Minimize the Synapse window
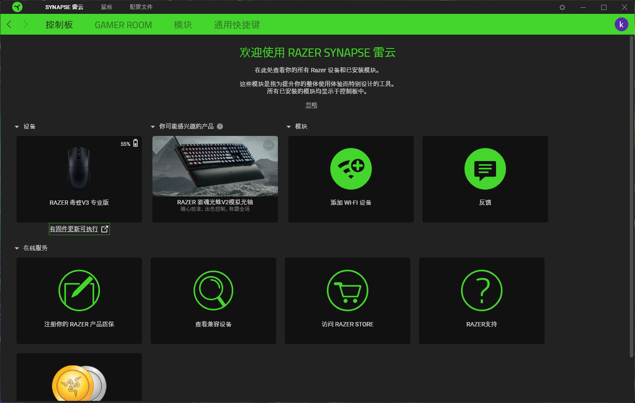The width and height of the screenshot is (635, 403). pos(583,7)
